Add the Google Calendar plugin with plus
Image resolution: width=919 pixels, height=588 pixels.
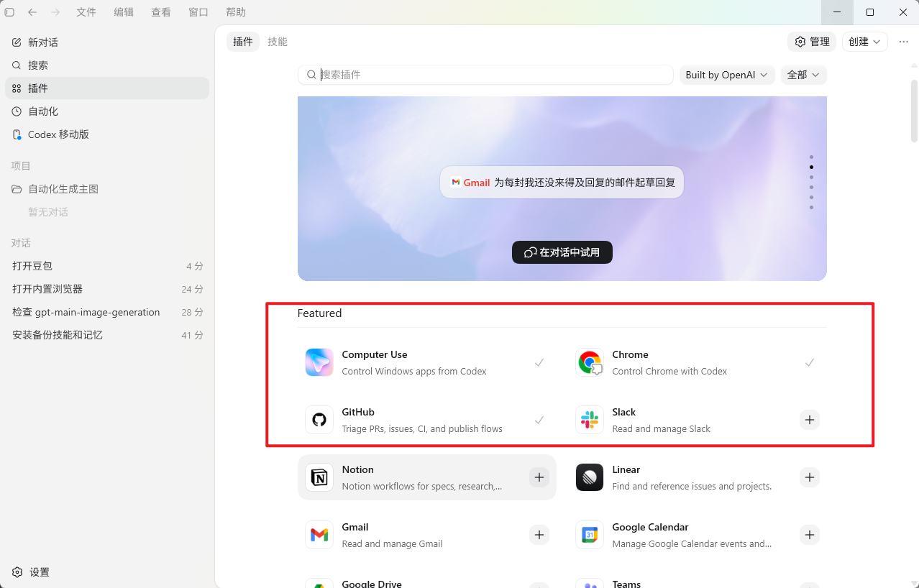tap(810, 535)
